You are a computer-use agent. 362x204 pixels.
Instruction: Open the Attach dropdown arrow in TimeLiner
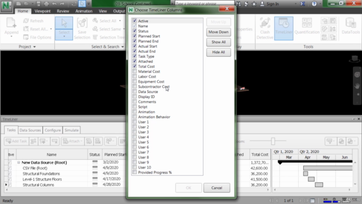(x=81, y=141)
